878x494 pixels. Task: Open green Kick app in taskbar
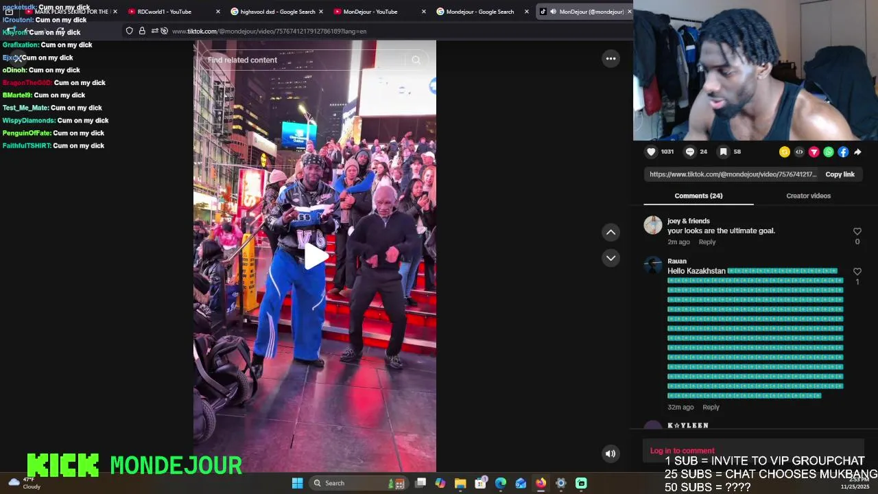point(581,483)
